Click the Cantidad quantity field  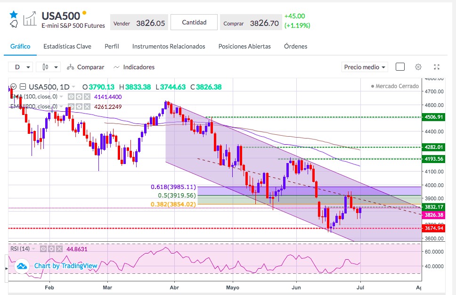tap(194, 23)
